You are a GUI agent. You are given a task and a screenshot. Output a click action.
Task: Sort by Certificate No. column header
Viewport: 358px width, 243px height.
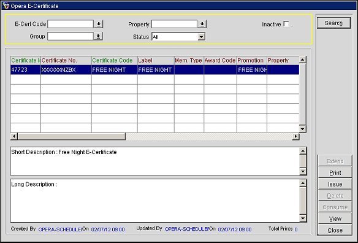tap(66, 60)
